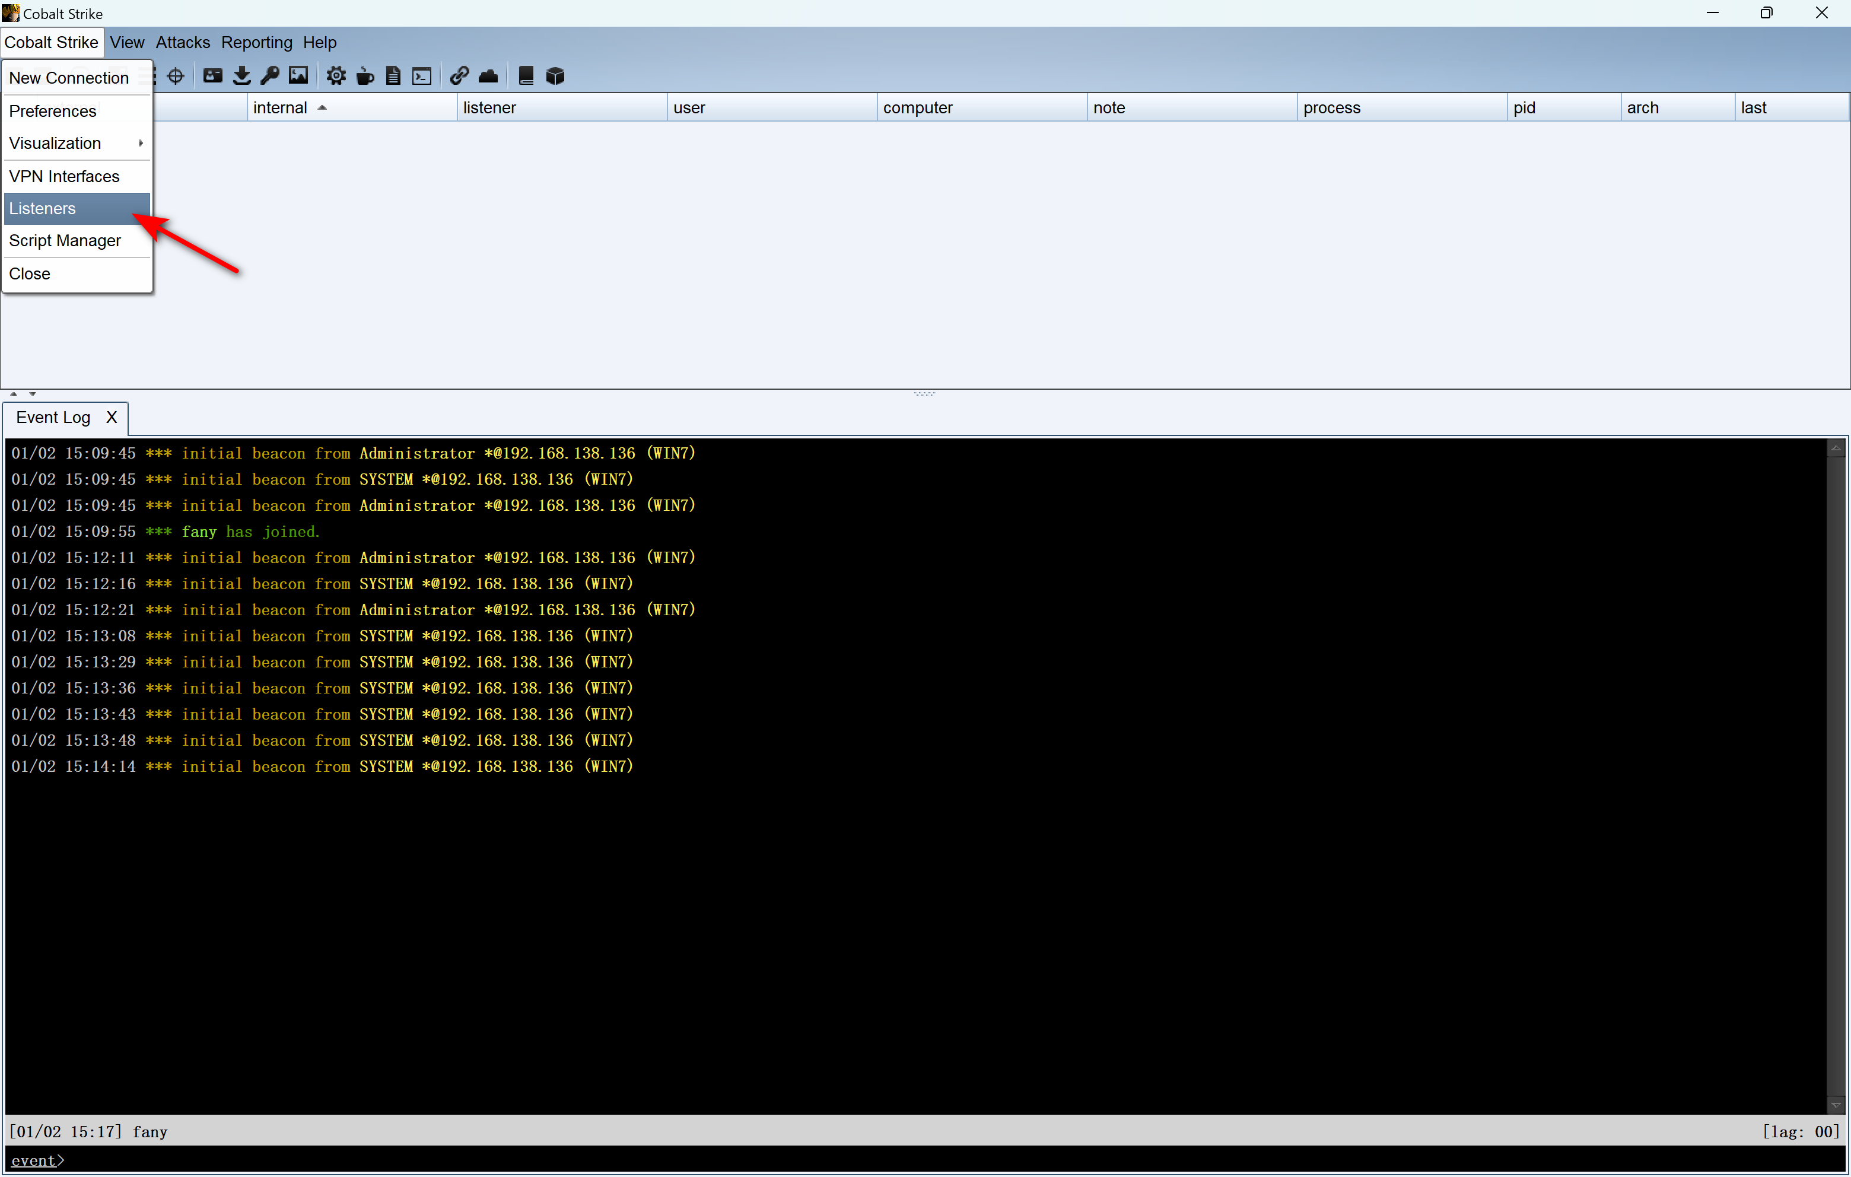Click the document Office macro icon

[393, 75]
